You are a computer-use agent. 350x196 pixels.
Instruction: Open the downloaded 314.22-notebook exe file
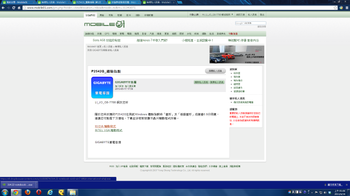17,185
